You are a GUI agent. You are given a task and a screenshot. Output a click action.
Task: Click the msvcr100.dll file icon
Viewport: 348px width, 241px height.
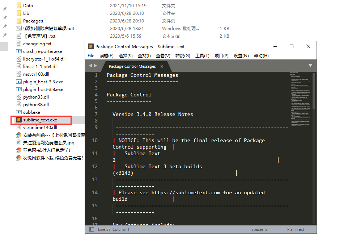19,74
